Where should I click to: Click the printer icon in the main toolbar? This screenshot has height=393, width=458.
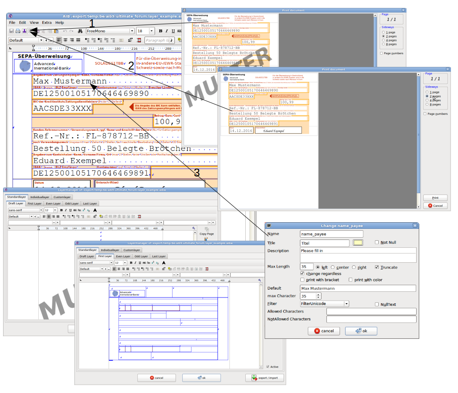tap(18, 31)
